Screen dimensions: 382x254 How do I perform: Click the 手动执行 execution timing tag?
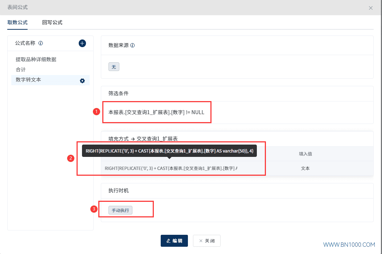(120, 210)
